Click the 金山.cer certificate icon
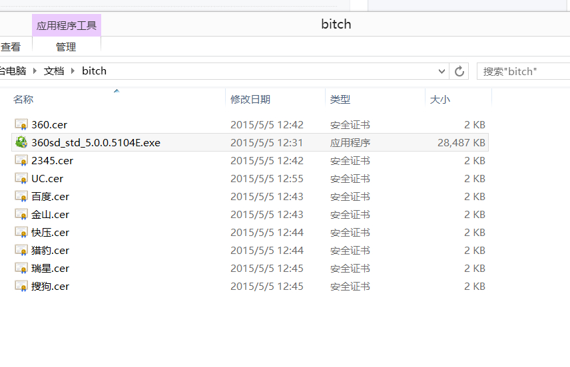 (21, 214)
